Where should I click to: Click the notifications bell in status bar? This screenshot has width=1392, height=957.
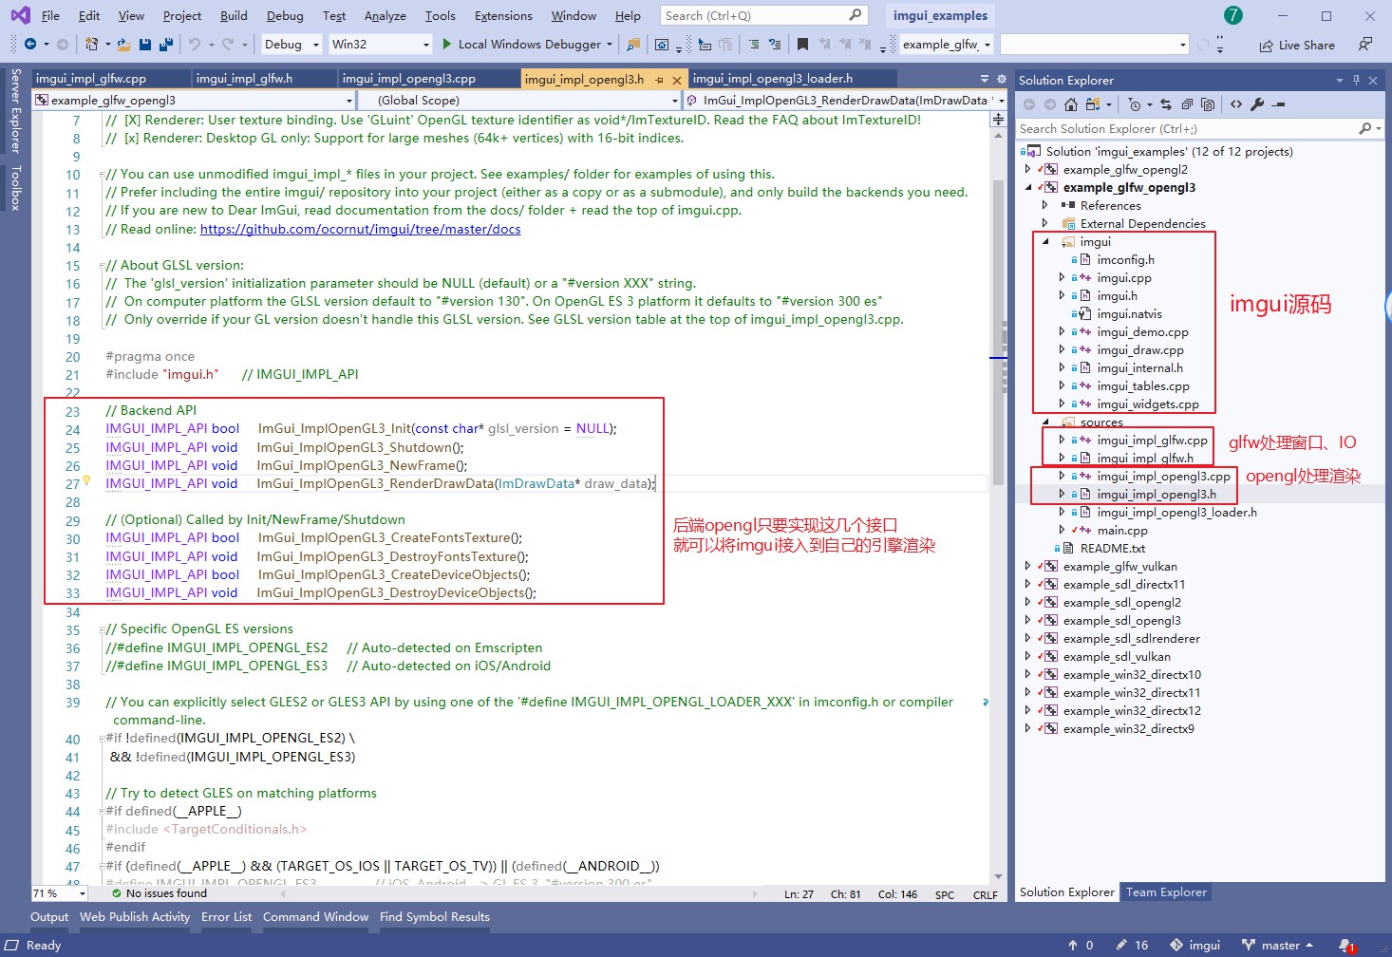pyautogui.click(x=1346, y=946)
